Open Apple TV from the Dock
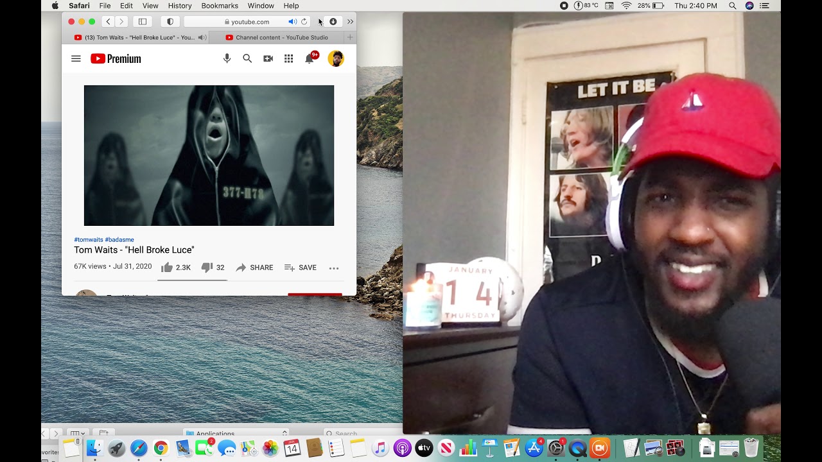The image size is (822, 462). (424, 448)
